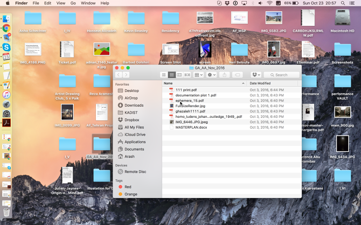Open iCloud Drive from sidebar
Screen dimensions: 361x225
click(135, 135)
